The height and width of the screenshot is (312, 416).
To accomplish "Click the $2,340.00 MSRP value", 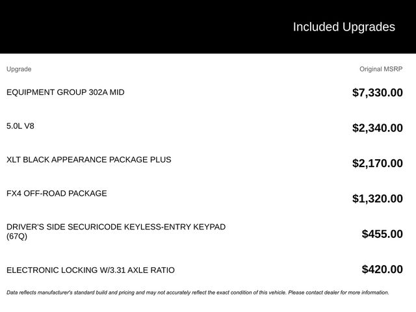I will (x=377, y=128).
